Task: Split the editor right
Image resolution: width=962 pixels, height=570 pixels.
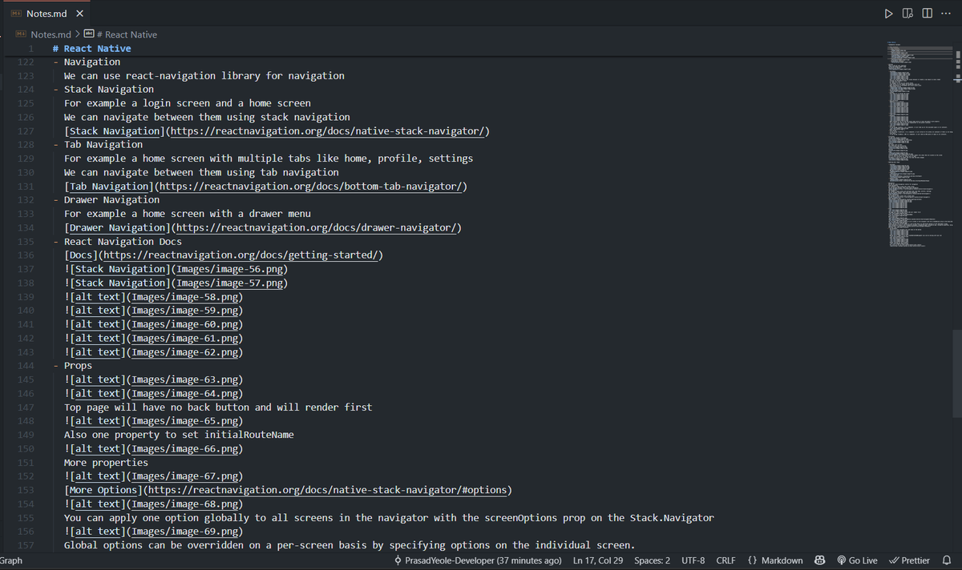Action: pos(927,14)
